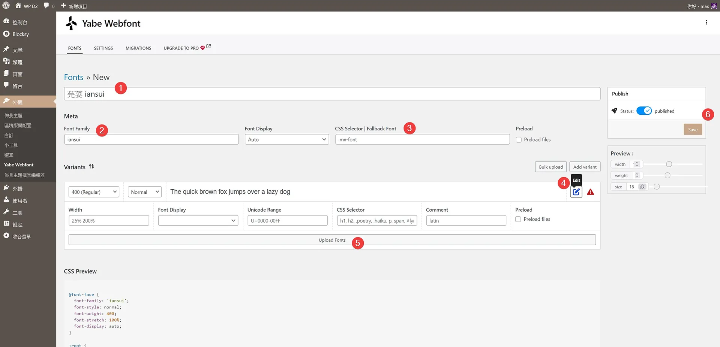Click the size preview slider handle

tap(657, 187)
